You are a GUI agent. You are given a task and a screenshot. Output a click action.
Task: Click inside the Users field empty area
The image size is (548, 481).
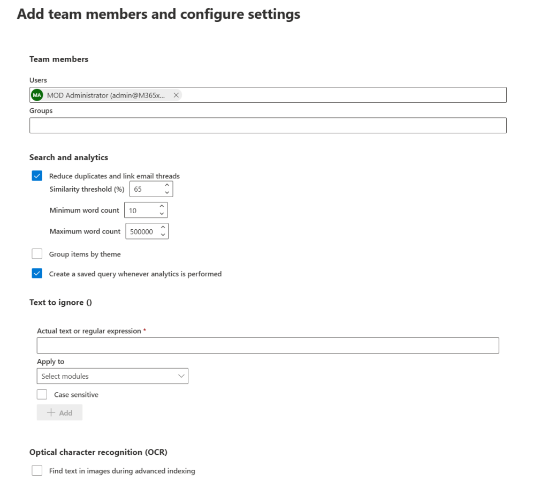coord(342,95)
